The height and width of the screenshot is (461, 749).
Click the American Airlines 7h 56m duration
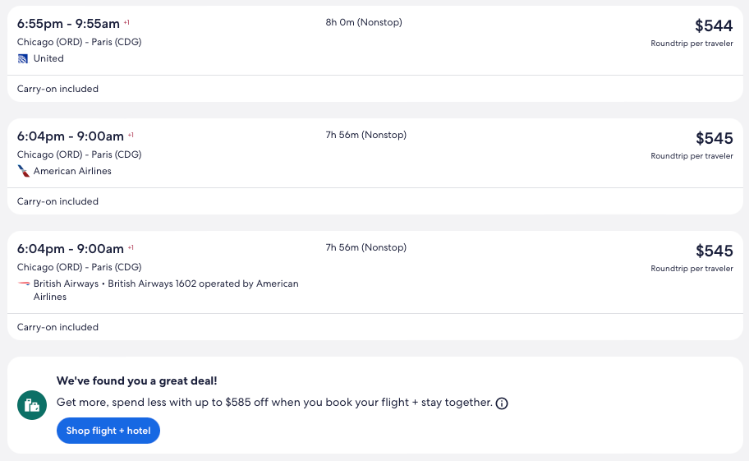click(x=365, y=136)
